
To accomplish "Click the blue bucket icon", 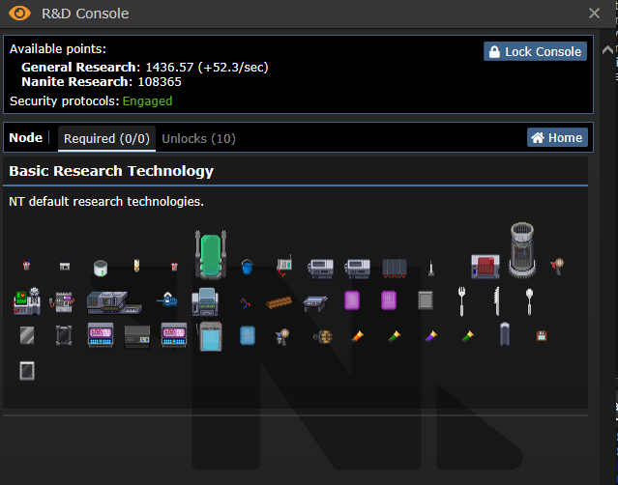I will pos(247,265).
